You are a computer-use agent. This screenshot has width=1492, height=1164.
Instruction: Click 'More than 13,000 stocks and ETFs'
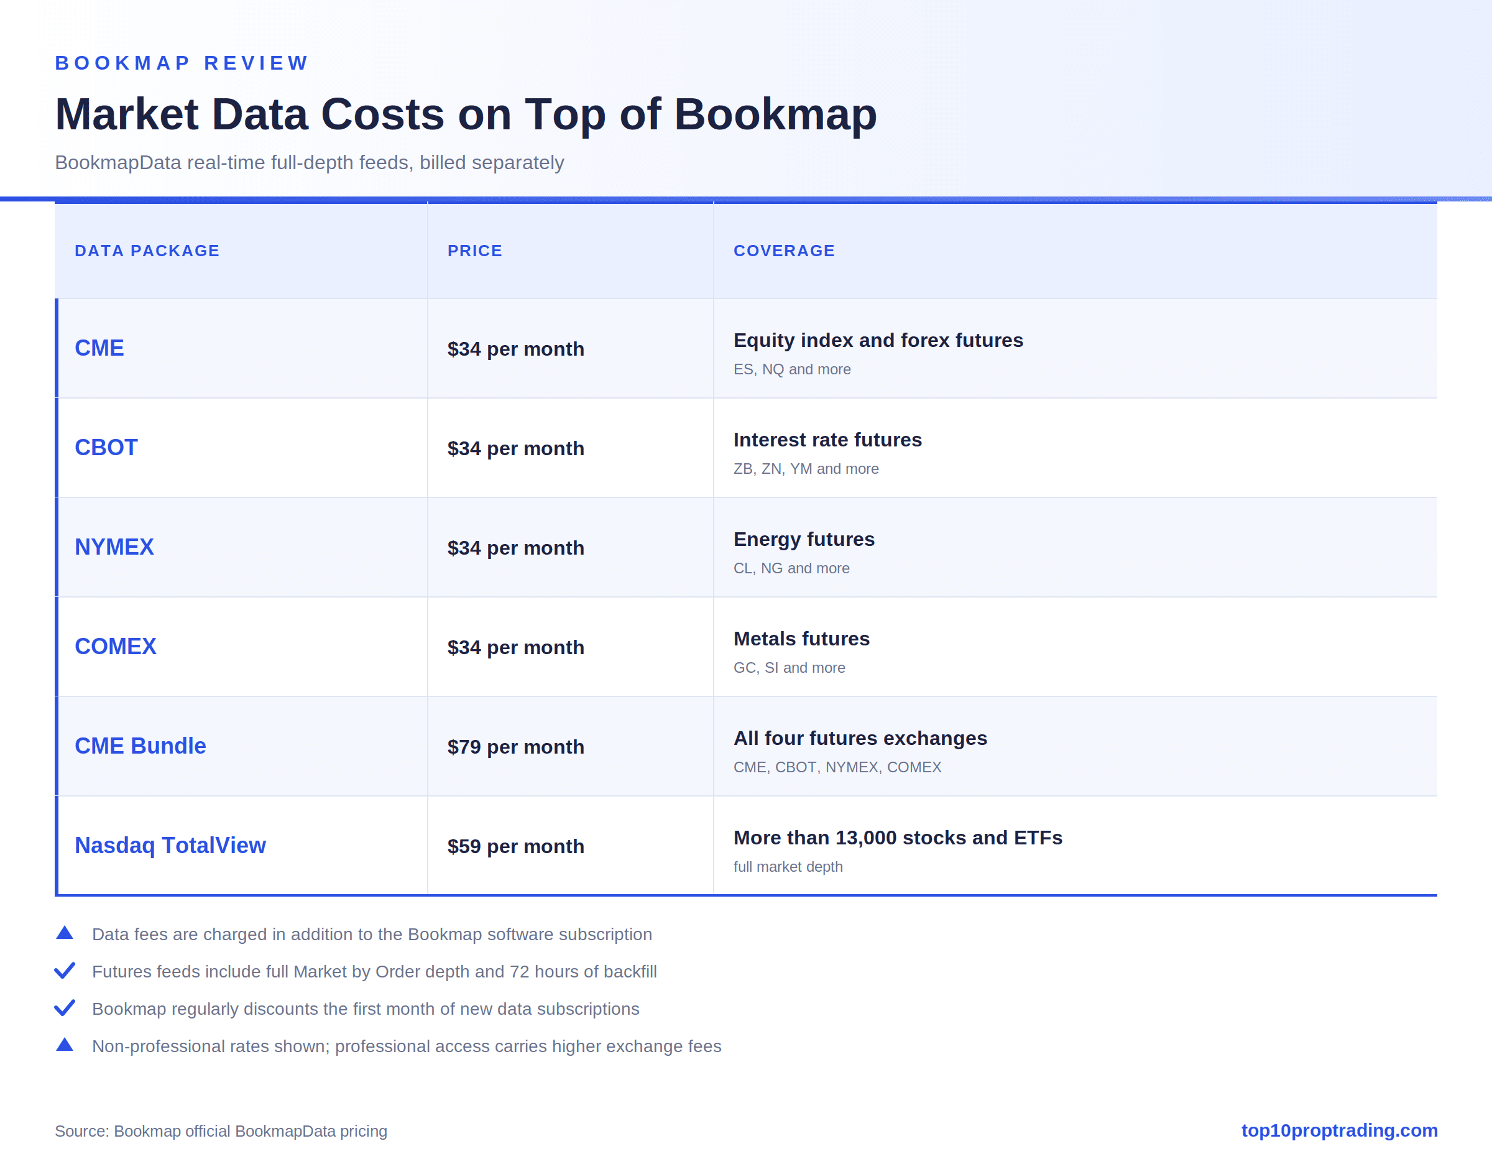click(x=898, y=838)
